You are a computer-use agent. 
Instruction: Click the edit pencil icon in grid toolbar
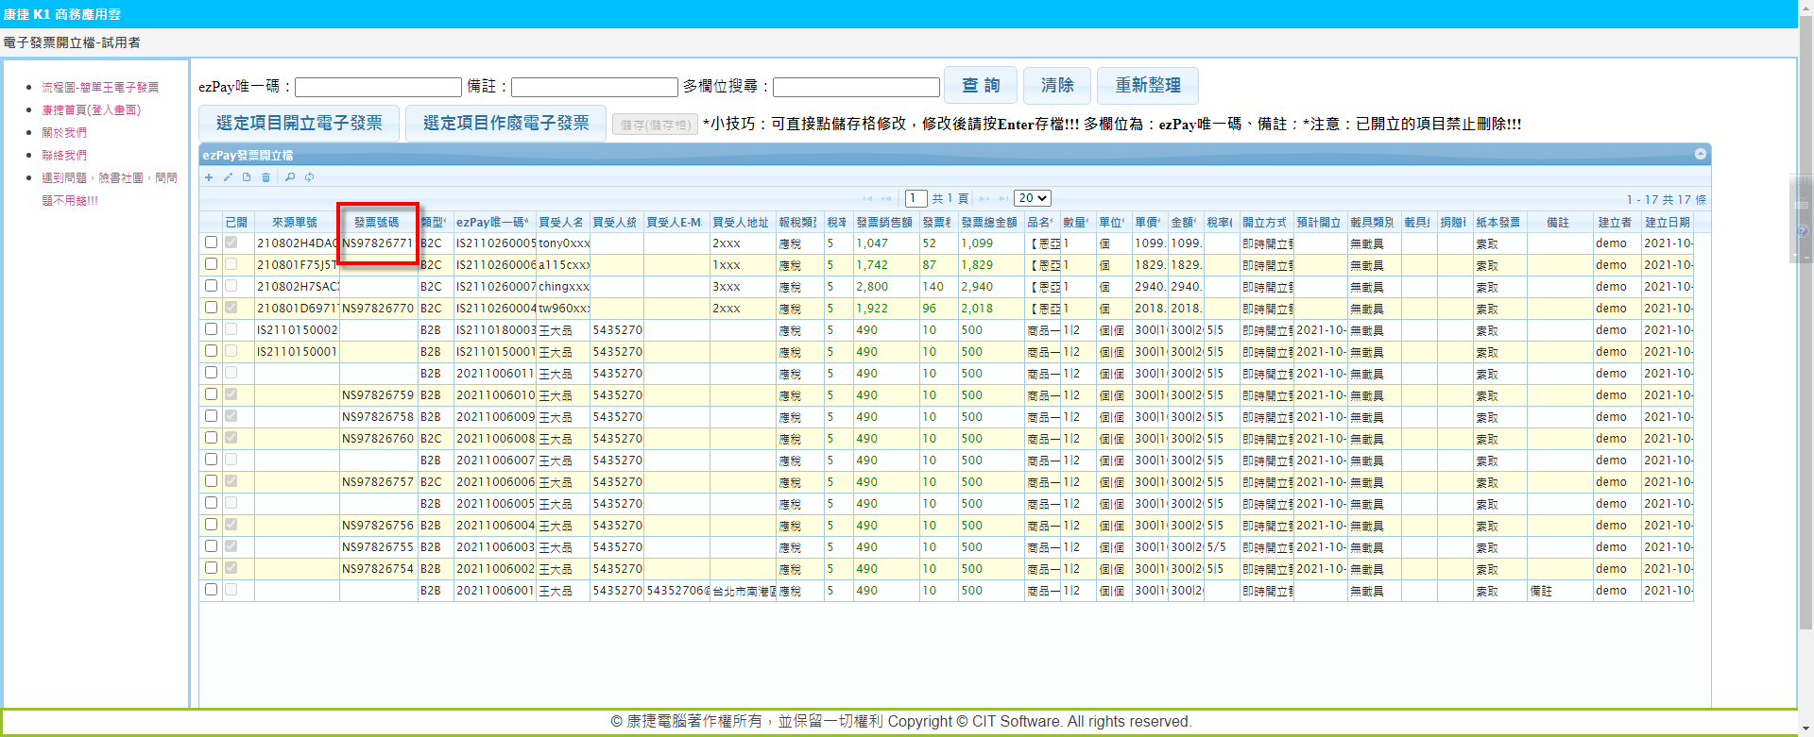point(228,177)
